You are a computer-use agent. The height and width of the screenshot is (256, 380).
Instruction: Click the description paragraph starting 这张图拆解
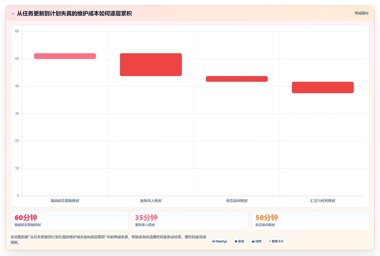point(108,240)
